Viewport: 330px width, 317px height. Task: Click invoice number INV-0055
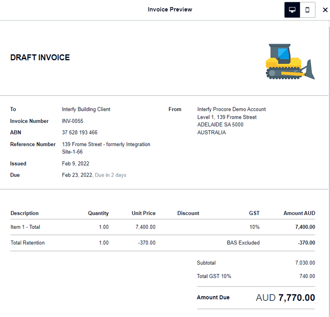pos(73,121)
